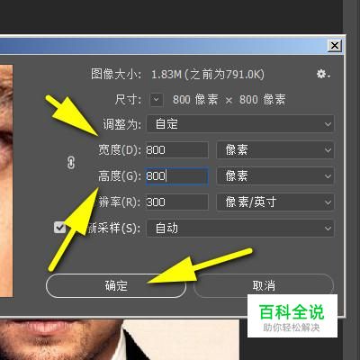
Task: Open the height unit dropdown showing 像素
Action: pos(274,176)
